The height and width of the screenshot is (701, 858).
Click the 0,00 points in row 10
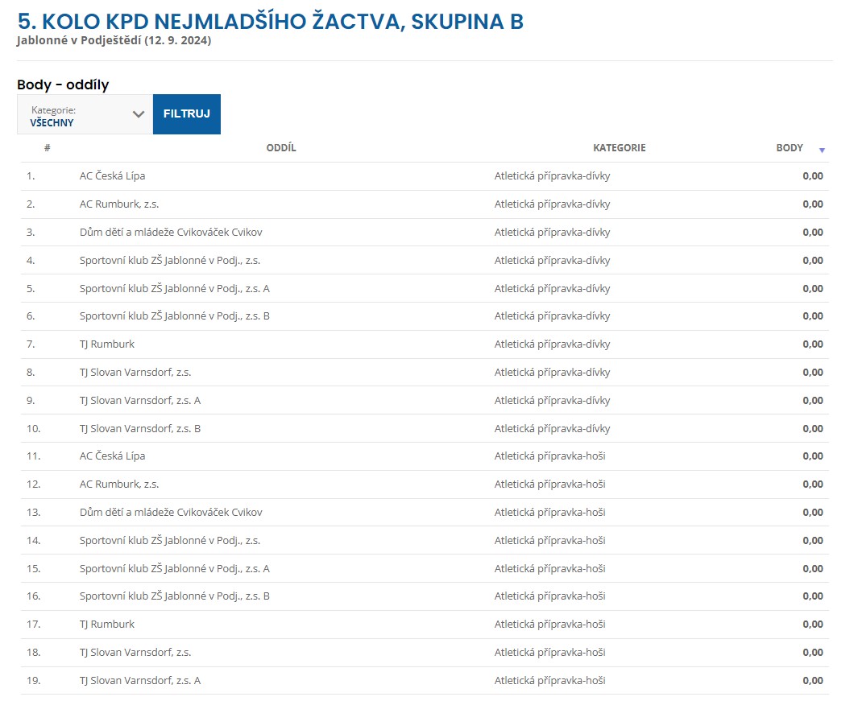point(813,428)
